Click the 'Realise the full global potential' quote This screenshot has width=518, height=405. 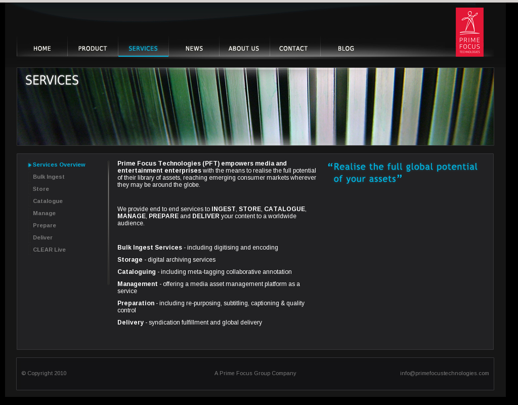[x=402, y=173]
